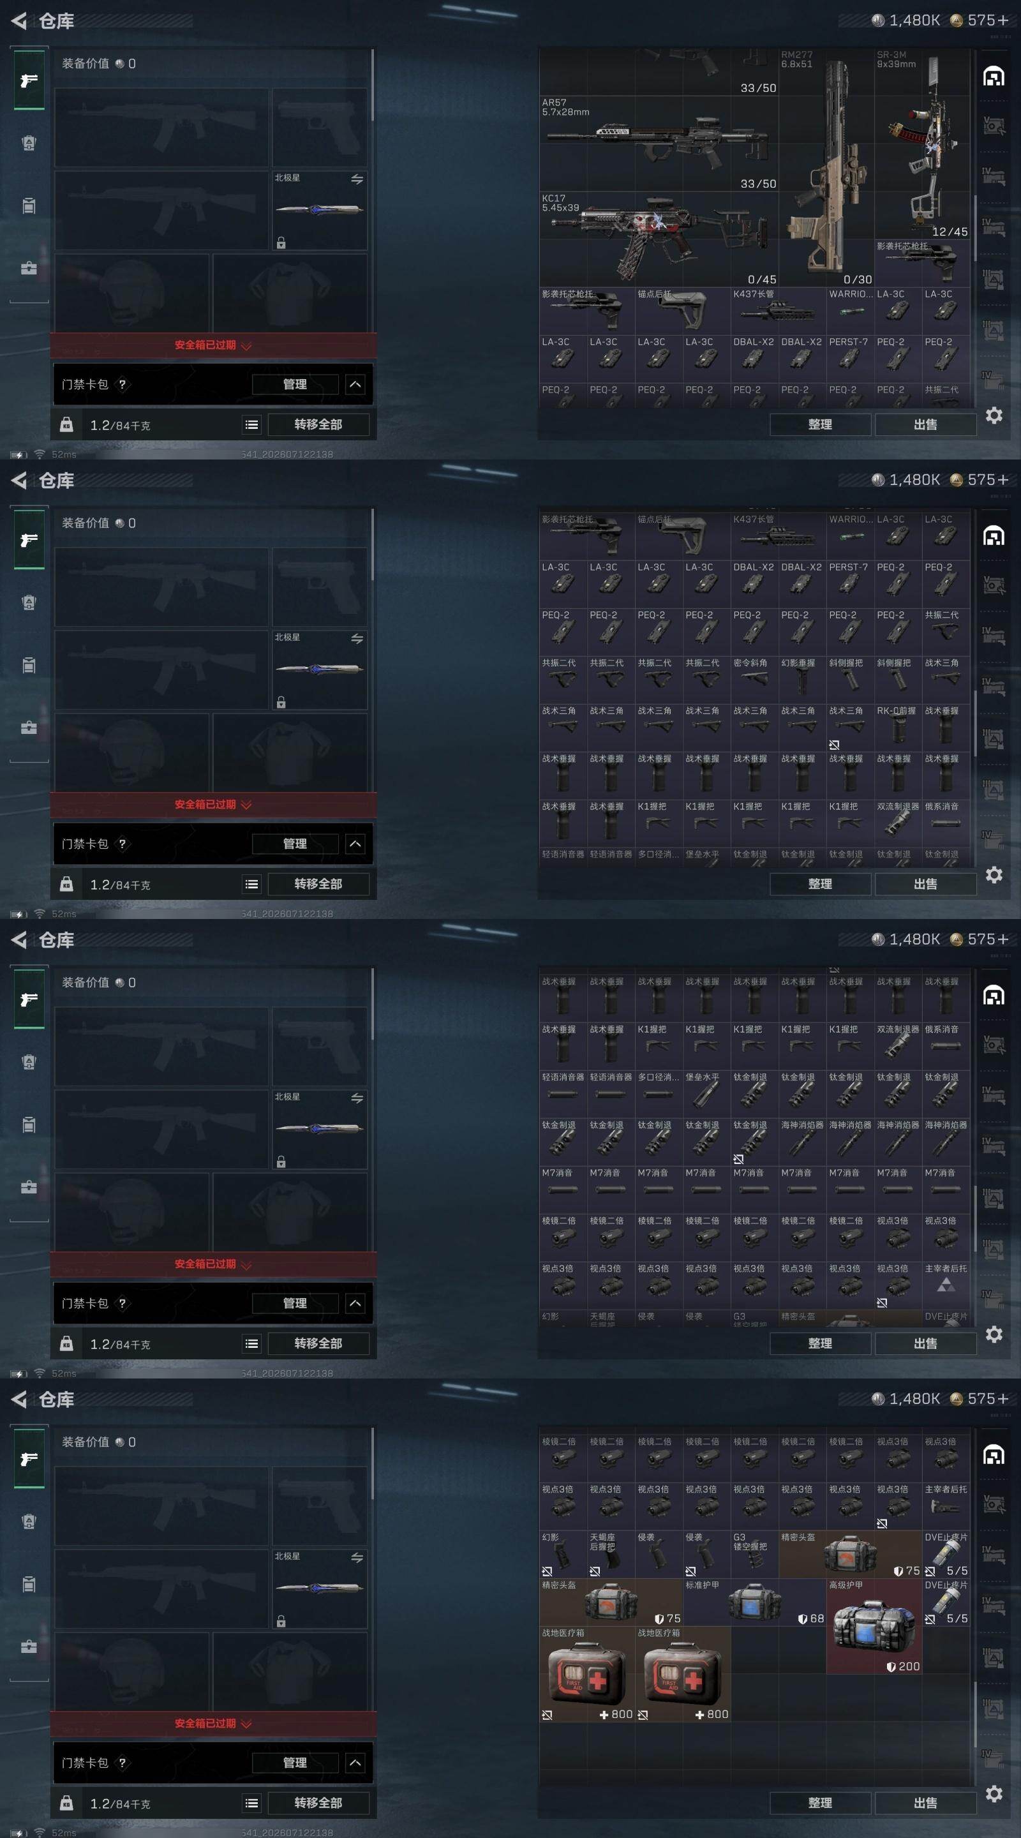This screenshot has height=1838, width=1021.
Task: Expand the 安全箱已过期 banner in second screenshot
Action: coord(212,805)
